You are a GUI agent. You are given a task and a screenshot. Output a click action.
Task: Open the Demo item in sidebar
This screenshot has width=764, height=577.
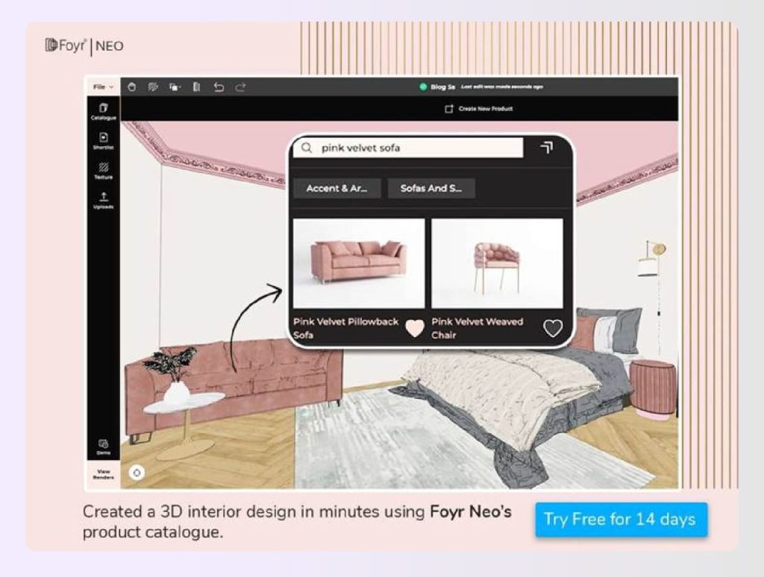click(103, 447)
